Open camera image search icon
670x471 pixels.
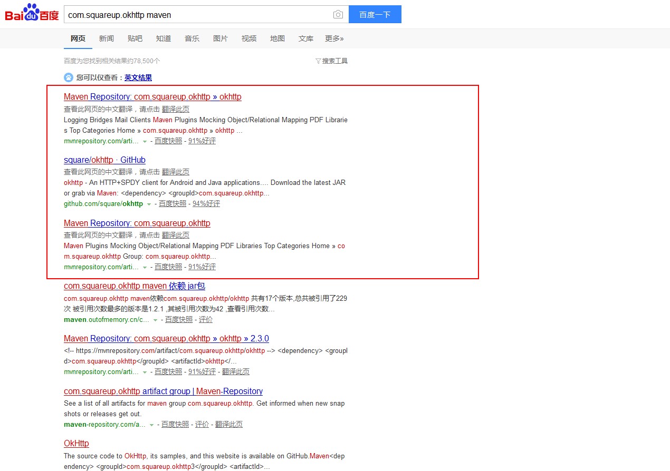(x=338, y=15)
